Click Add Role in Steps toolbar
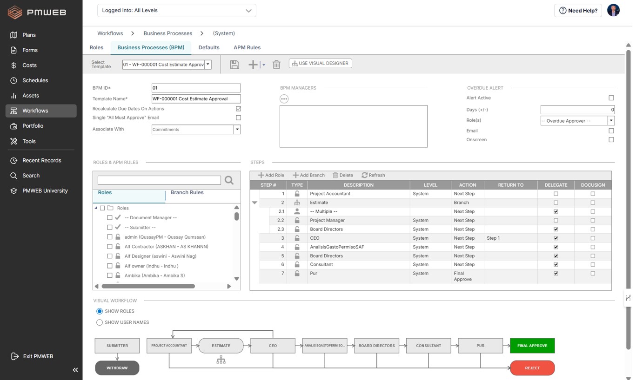Screen dimensions: 636x380 271,175
